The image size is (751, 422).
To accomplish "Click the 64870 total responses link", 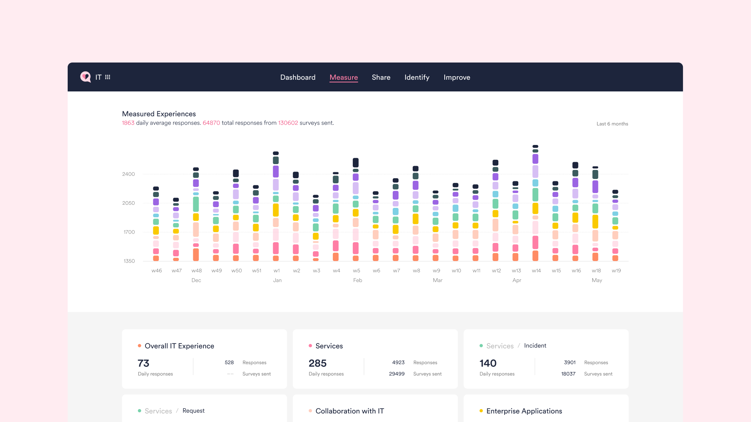I will coord(212,123).
